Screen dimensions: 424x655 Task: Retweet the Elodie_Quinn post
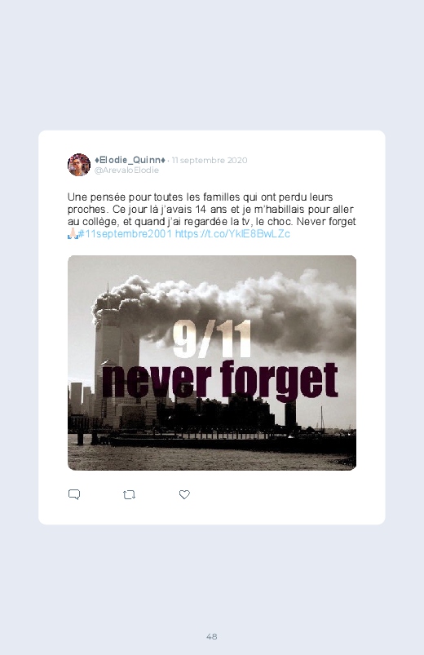tap(129, 494)
